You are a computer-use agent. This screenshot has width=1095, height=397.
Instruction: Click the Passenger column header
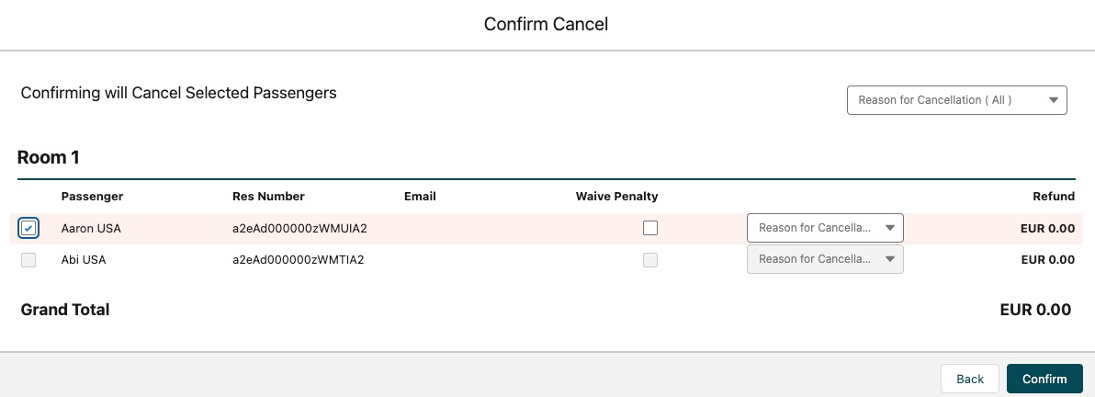pos(92,196)
